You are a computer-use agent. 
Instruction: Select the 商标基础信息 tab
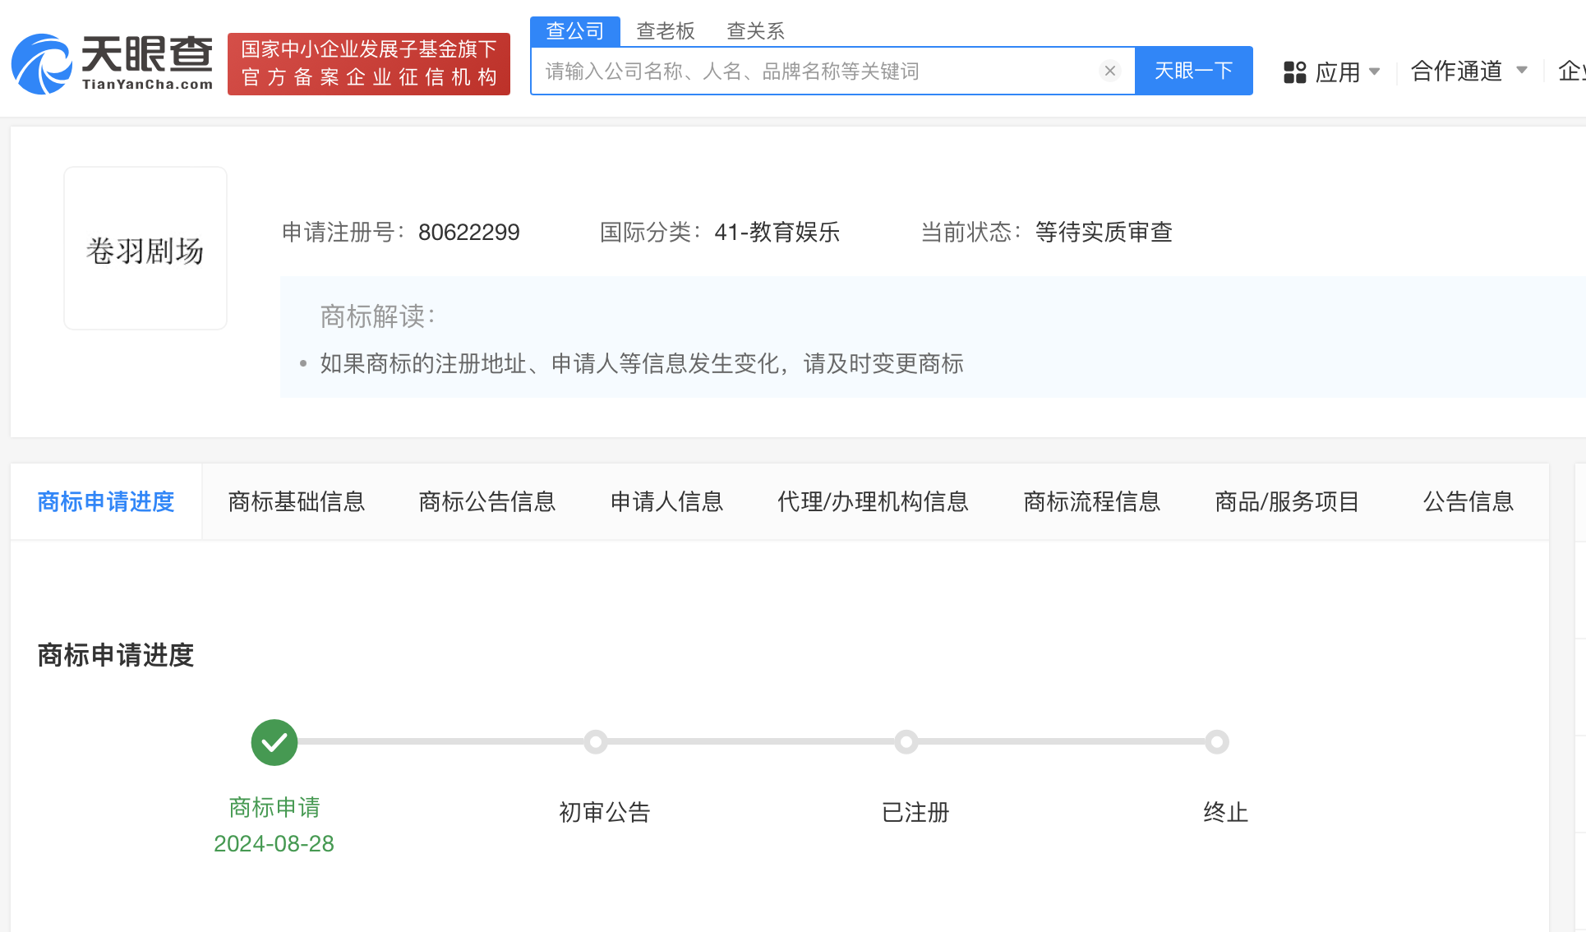pos(297,501)
